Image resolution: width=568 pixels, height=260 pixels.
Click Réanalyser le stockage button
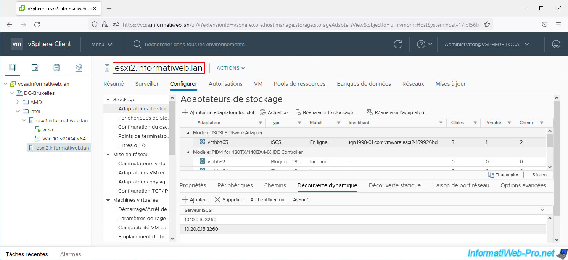tap(326, 112)
